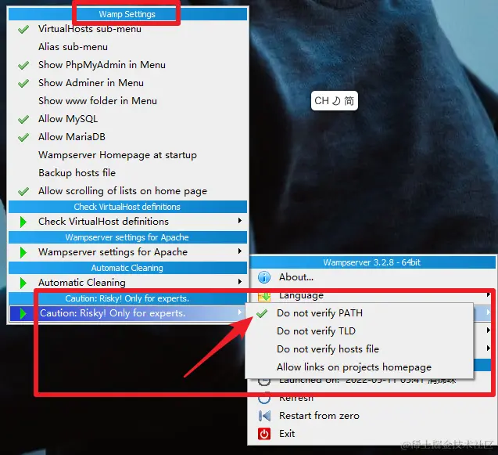Screen dimensions: 498x455
Task: Enable Show www folder in Menu
Action: 127,101
